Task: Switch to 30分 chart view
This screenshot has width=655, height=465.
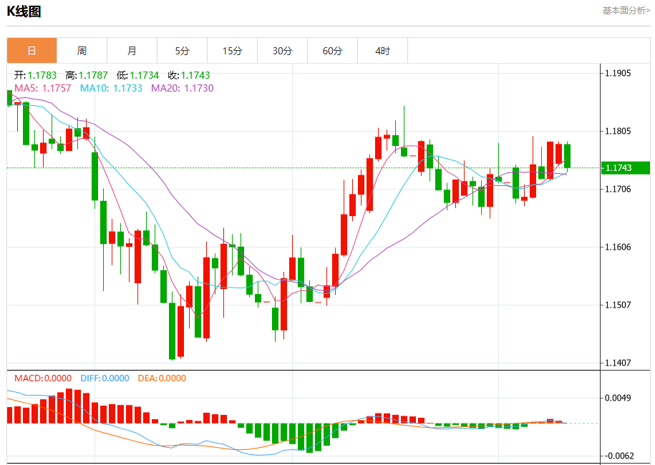Action: (x=282, y=51)
